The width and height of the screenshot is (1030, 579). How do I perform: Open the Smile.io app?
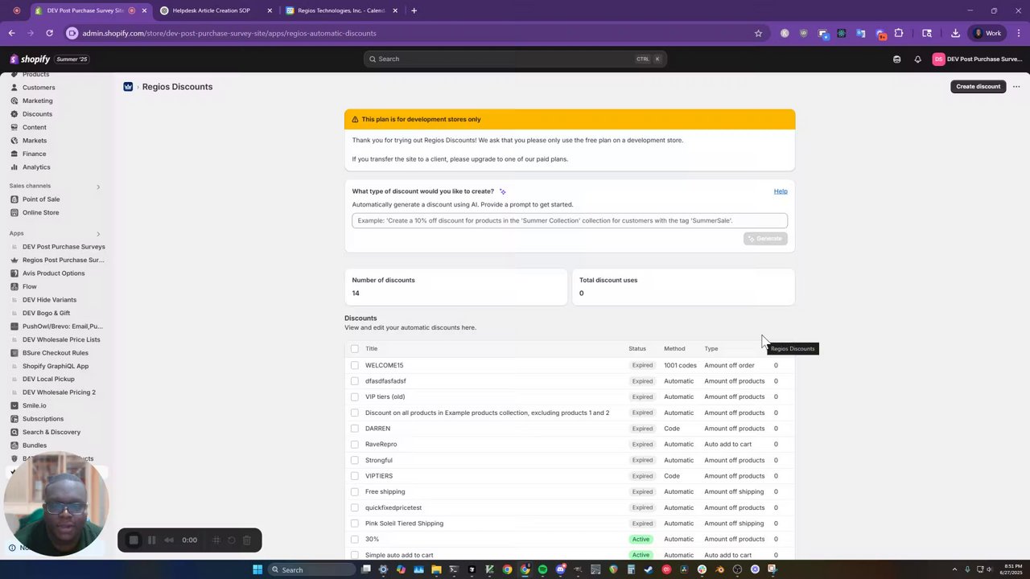pos(34,405)
